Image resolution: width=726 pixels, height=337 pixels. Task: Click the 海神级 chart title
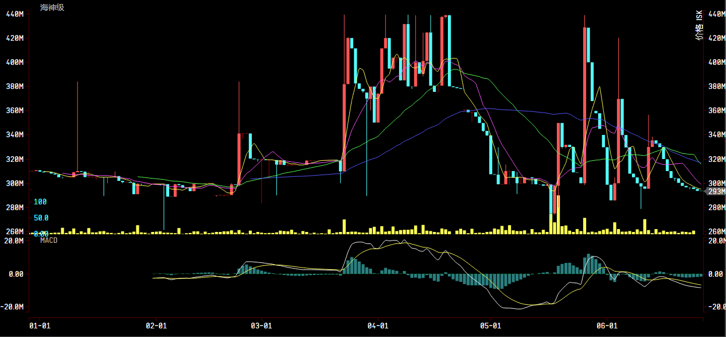click(52, 7)
